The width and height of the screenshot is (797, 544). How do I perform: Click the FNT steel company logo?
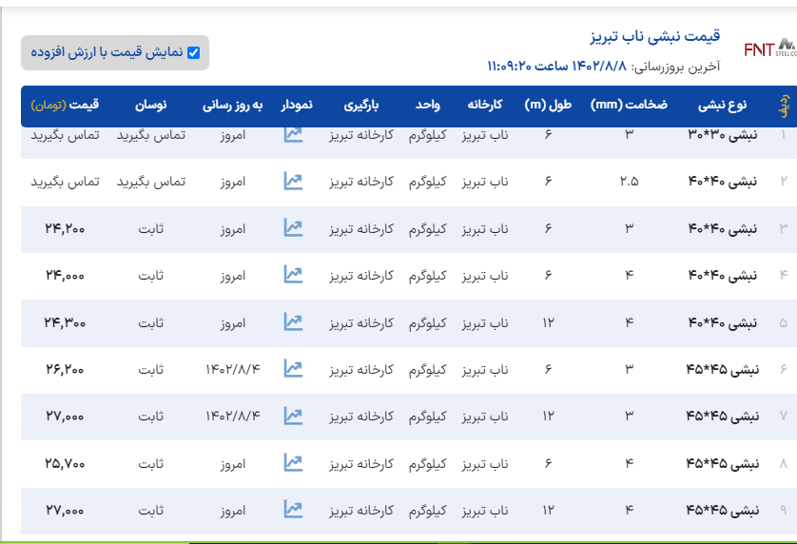pyautogui.click(x=768, y=49)
